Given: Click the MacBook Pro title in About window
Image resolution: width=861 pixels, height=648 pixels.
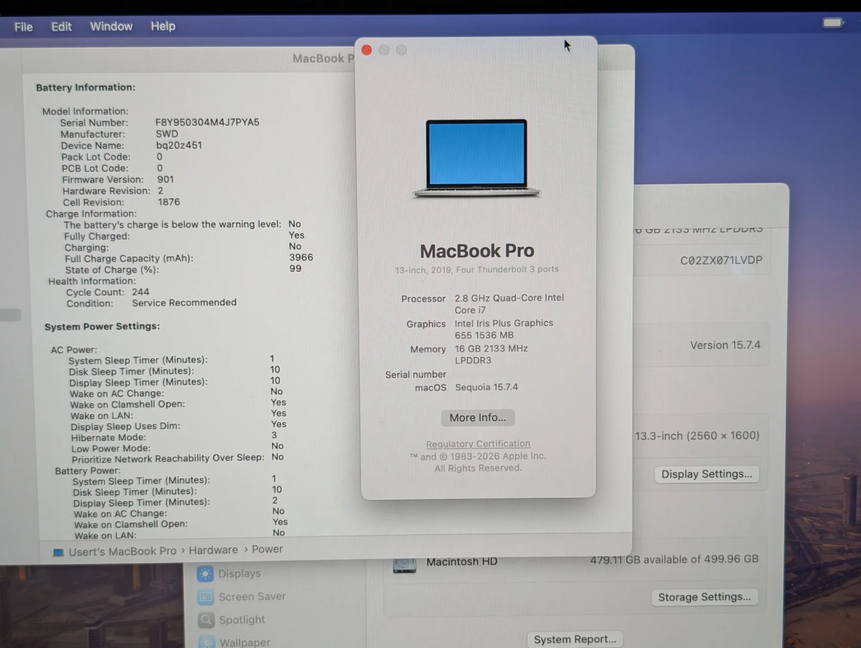Looking at the screenshot, I should coord(477,251).
